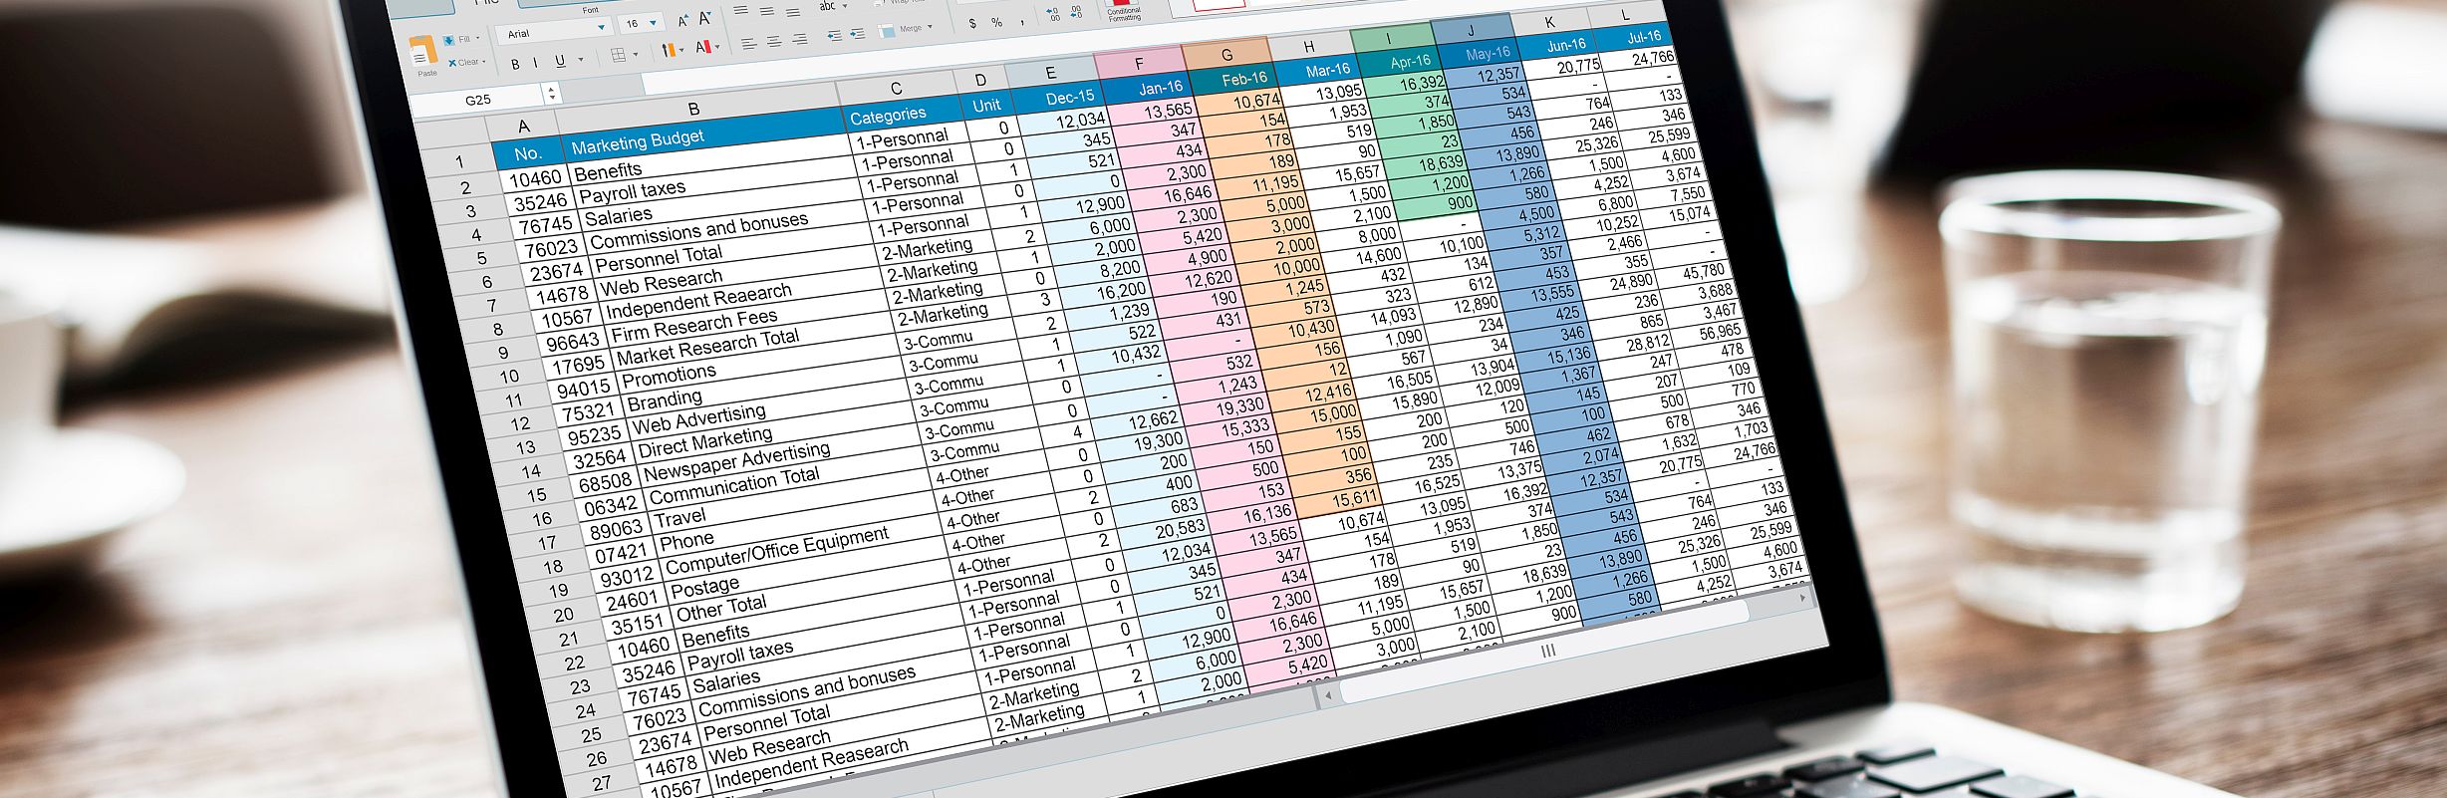Screen dimensions: 2447x798
Task: Select middle vertical alignment icon
Action: pyautogui.click(x=766, y=11)
